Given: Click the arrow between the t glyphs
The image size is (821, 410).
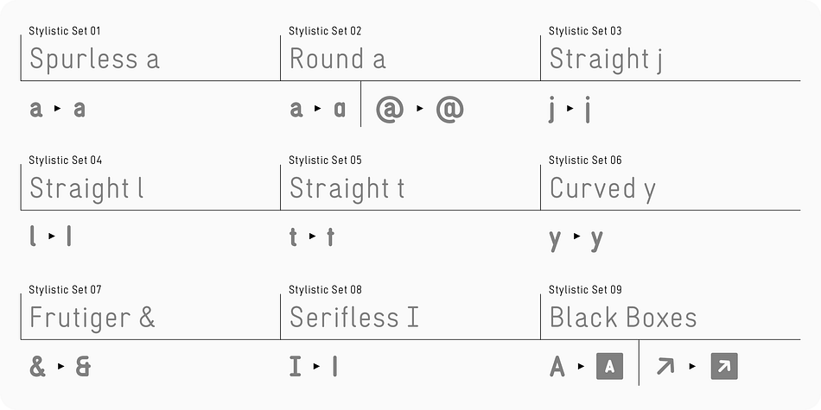Looking at the screenshot, I should tap(312, 237).
